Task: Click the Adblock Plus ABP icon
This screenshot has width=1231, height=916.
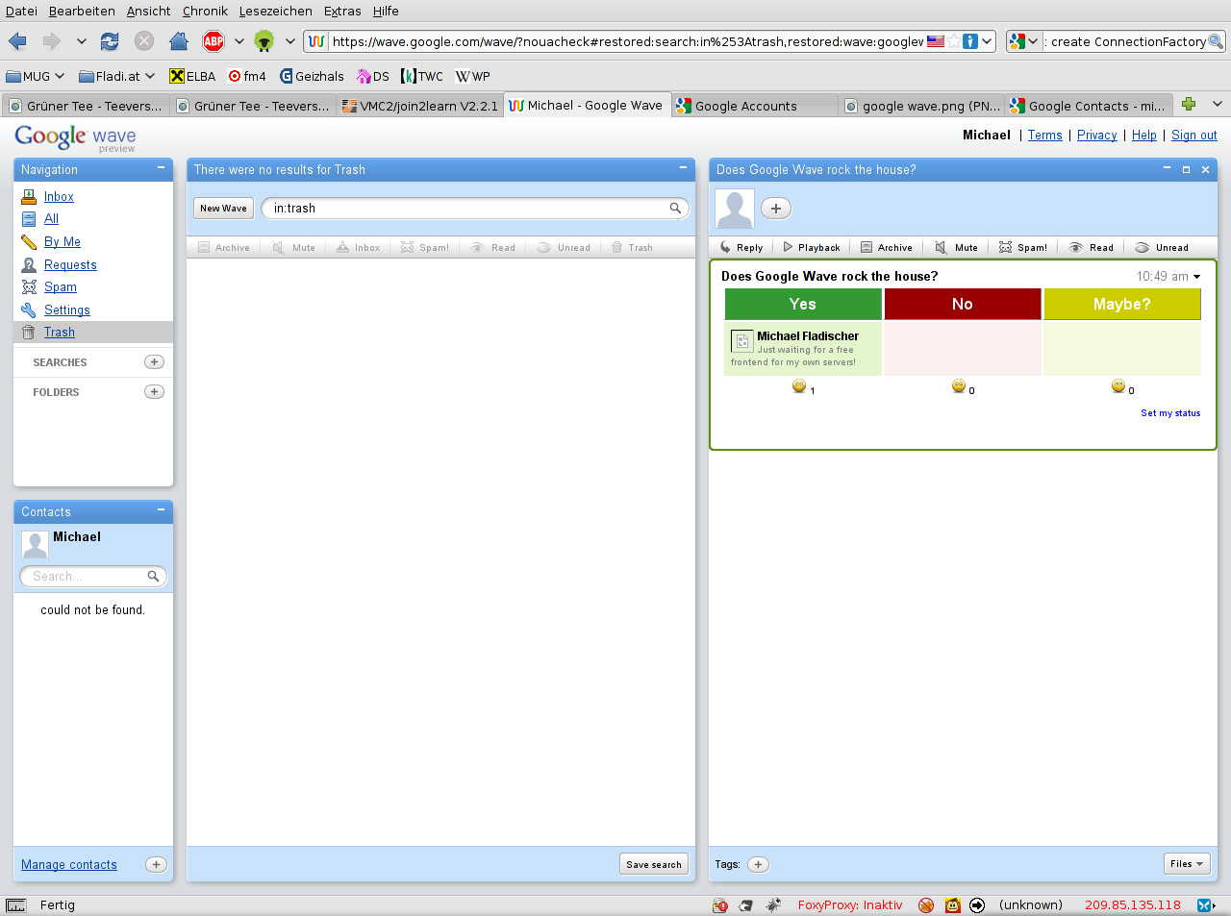Action: click(x=214, y=41)
